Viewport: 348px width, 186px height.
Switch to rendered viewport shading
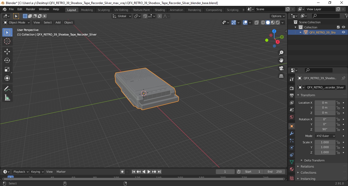point(278,22)
